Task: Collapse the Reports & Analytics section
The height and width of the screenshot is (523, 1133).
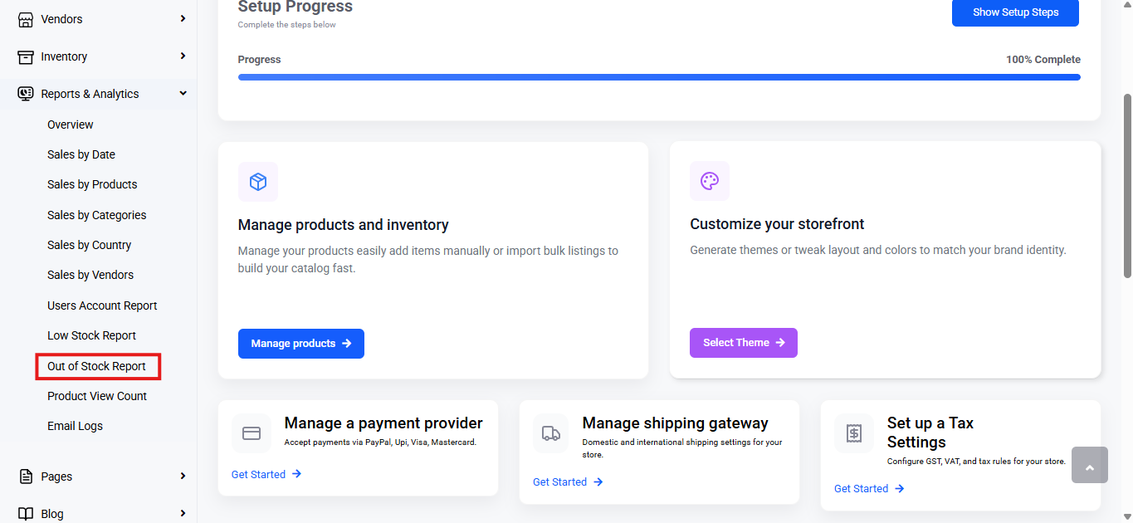Action: tap(183, 94)
